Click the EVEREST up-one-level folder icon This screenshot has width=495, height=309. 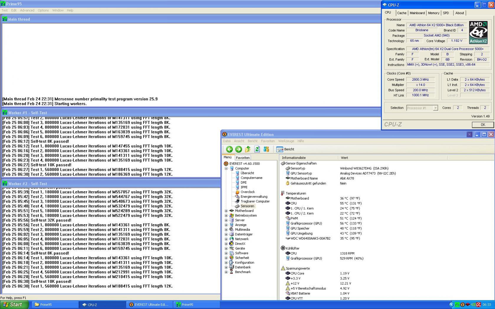click(x=248, y=149)
